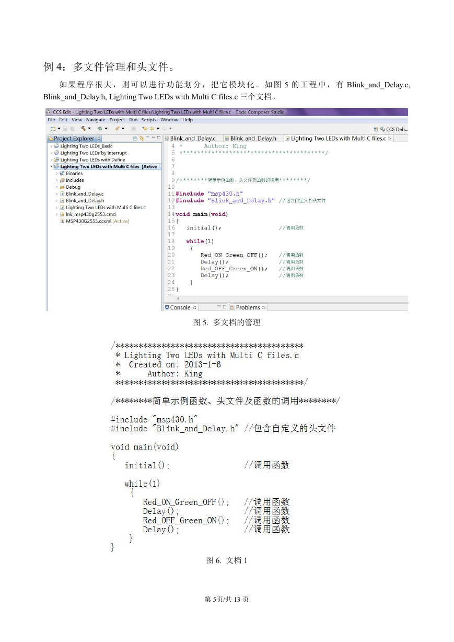The width and height of the screenshot is (454, 642).
Task: Click the Forward navigation arrow icon
Action: point(164,129)
